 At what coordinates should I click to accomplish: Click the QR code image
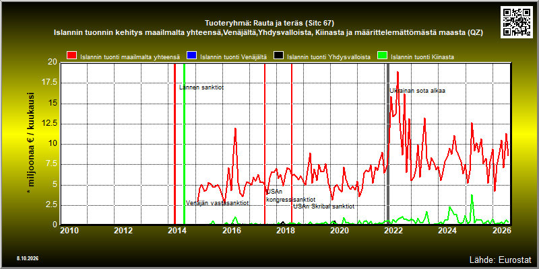pos(516,22)
